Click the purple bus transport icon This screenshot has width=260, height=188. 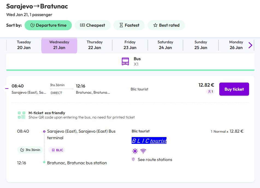tap(125, 61)
